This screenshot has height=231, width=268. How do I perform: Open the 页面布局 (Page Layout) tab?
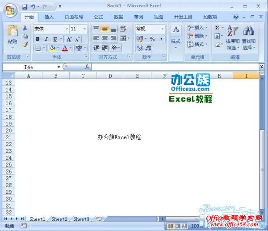point(74,17)
